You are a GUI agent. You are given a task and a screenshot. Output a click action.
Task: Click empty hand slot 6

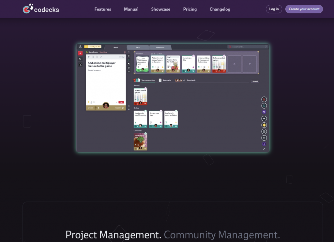(x=234, y=64)
